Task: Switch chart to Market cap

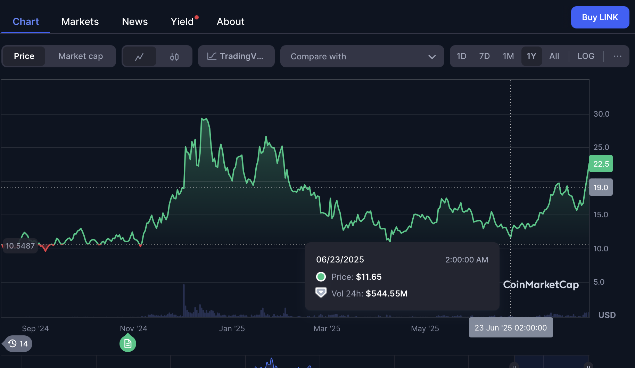Action: (x=81, y=56)
